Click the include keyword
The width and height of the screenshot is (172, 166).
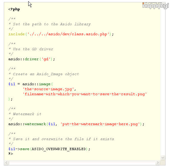pyautogui.click(x=16, y=34)
